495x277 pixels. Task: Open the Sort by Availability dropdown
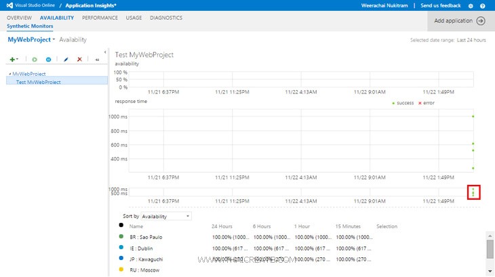pyautogui.click(x=165, y=216)
